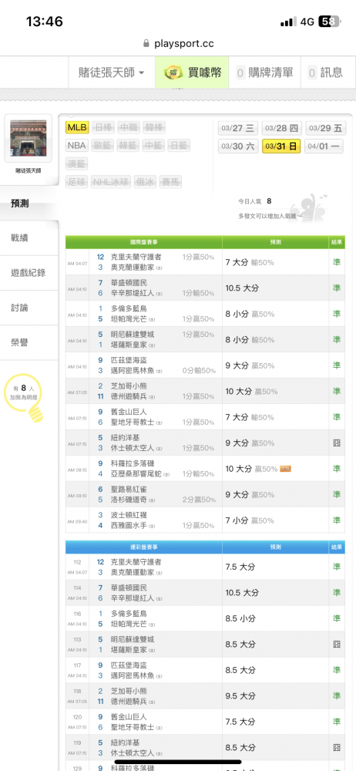Tap the cellular signal bars icon
This screenshot has width=356, height=771.
point(288,22)
